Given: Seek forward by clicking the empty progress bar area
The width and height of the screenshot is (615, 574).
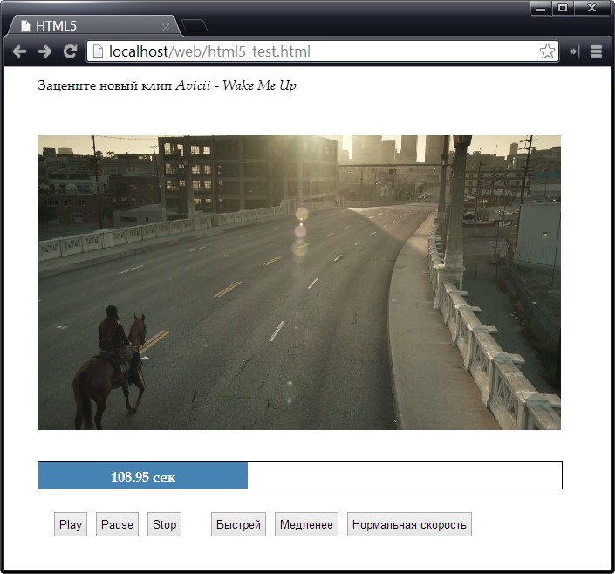Looking at the screenshot, I should pos(405,475).
